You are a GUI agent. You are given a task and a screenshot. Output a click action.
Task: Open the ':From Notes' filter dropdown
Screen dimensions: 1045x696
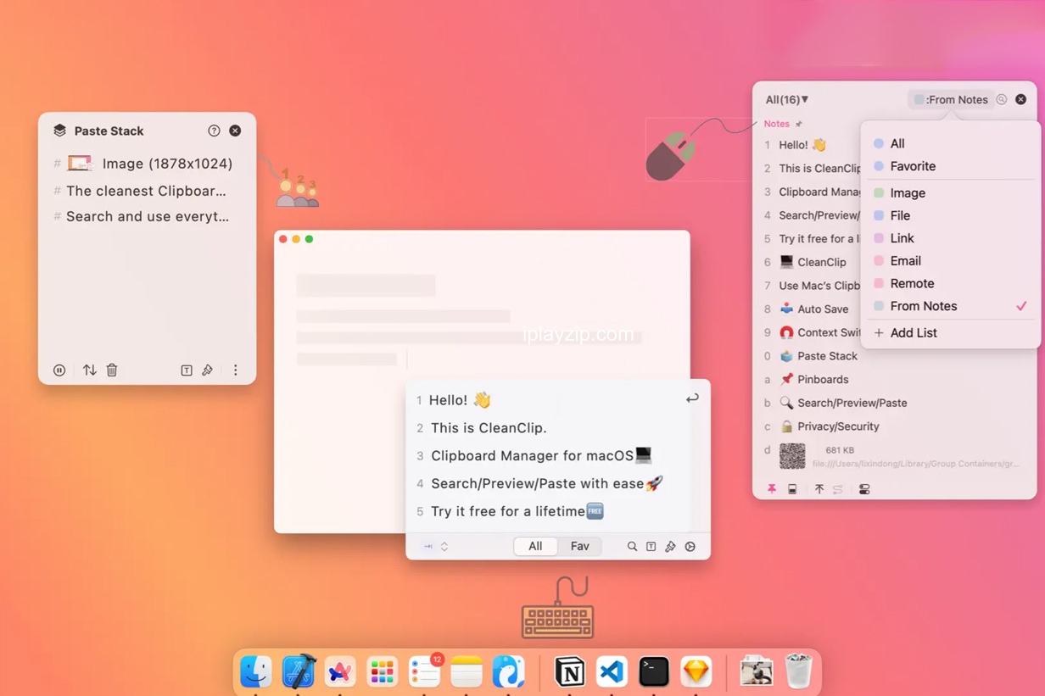pyautogui.click(x=950, y=99)
